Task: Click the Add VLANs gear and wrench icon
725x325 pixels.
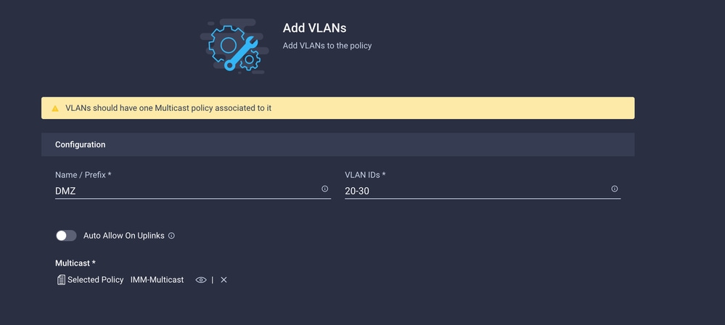Action: pos(235,46)
